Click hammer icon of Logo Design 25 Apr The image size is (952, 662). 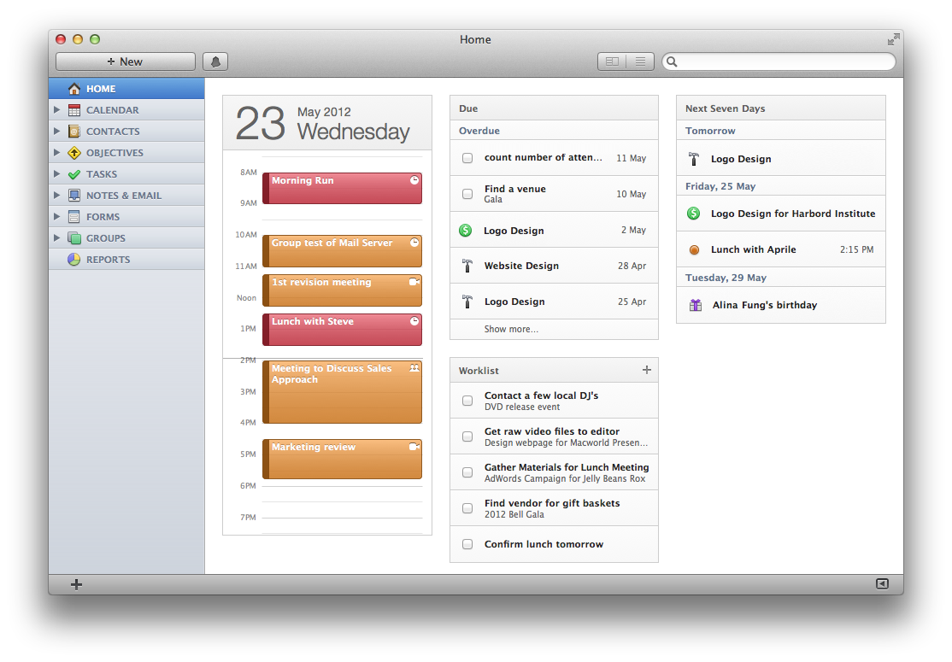tap(467, 302)
